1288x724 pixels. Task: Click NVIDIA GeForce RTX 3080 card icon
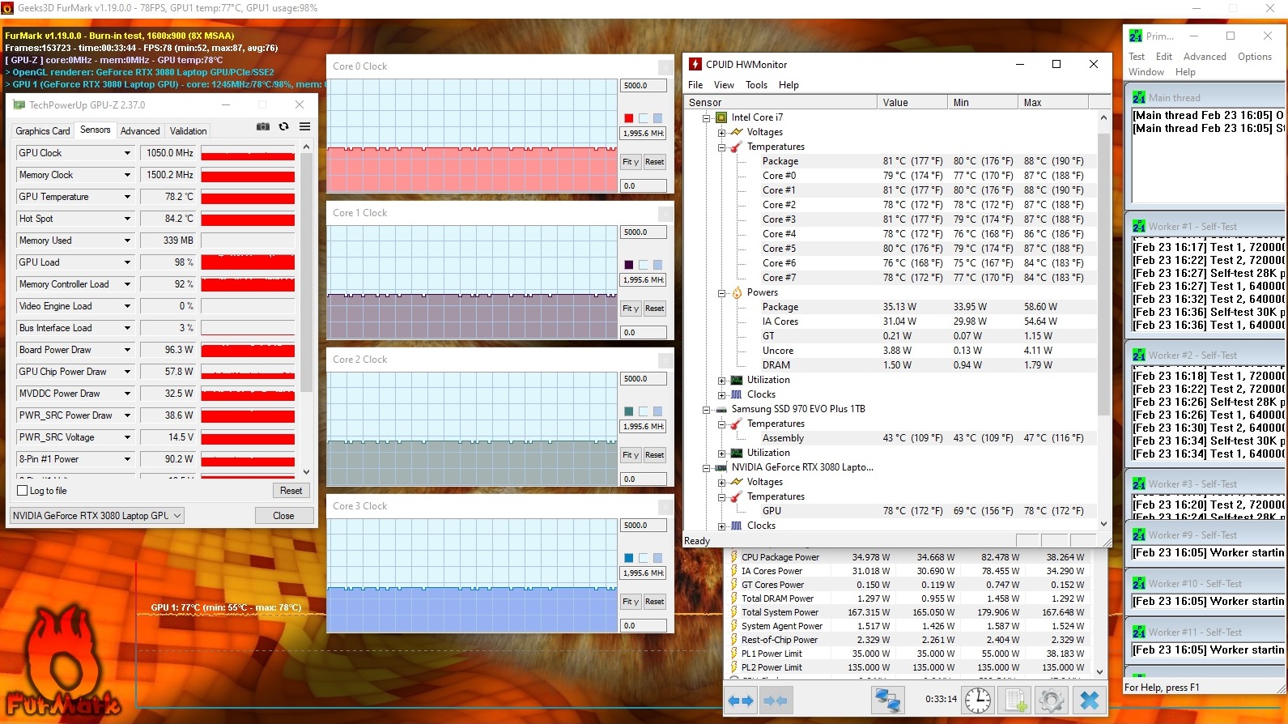pyautogui.click(x=721, y=468)
